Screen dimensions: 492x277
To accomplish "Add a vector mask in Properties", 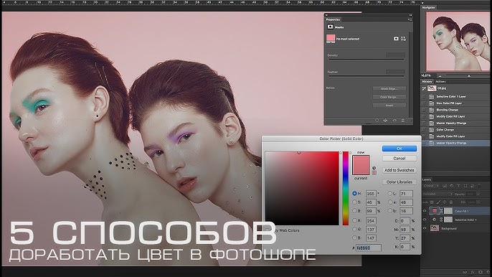I will tap(403, 39).
